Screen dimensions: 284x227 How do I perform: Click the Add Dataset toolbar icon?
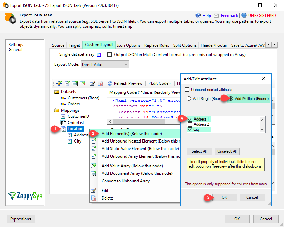[59, 83]
